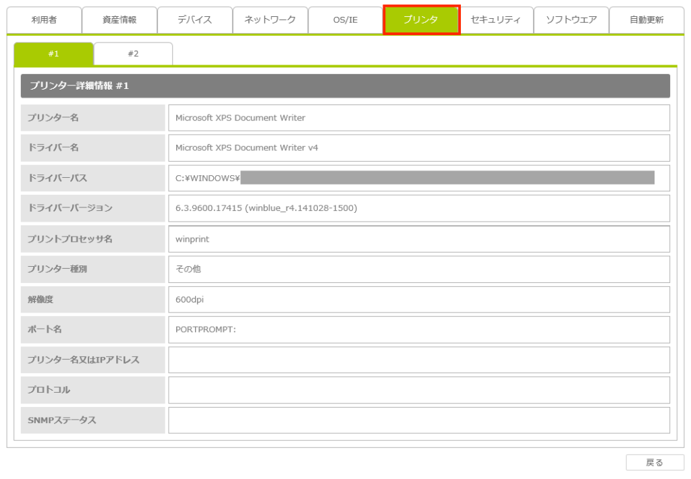Click the ドライバー名 field value
Image resolution: width=691 pixels, height=479 pixels.
pyautogui.click(x=418, y=148)
